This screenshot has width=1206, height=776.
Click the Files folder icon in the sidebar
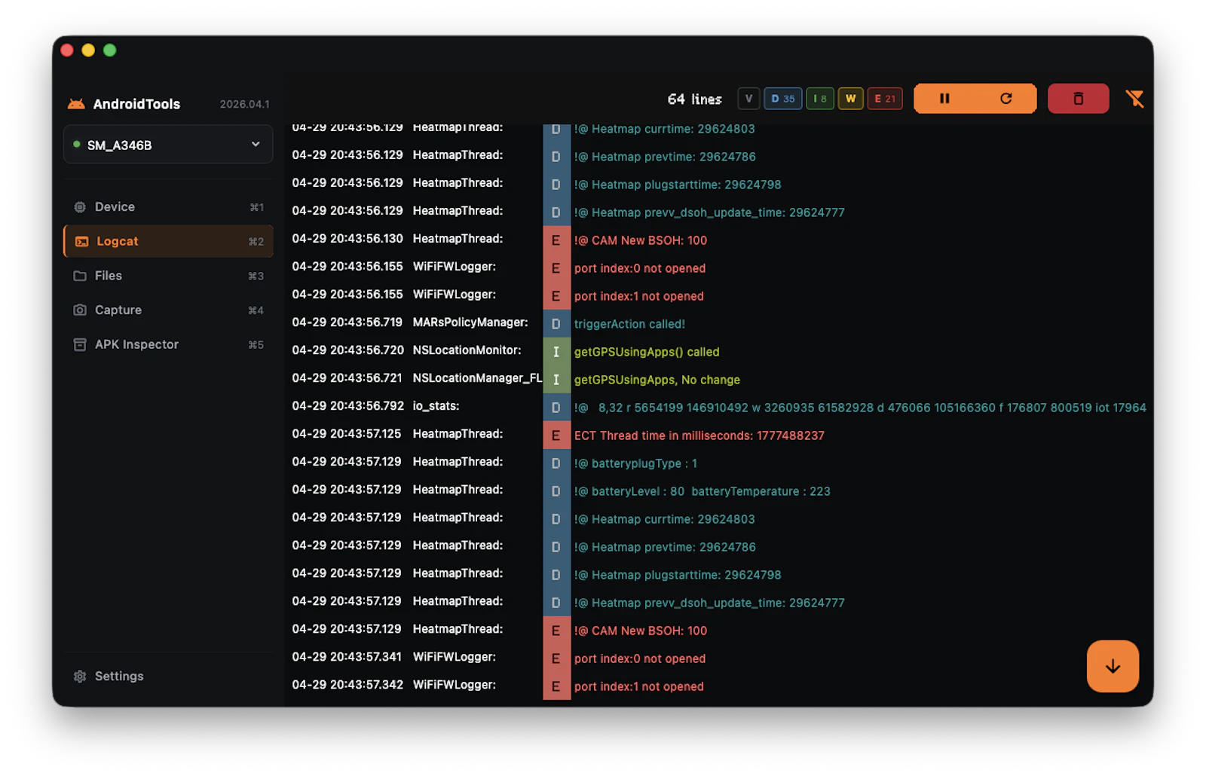click(x=80, y=276)
